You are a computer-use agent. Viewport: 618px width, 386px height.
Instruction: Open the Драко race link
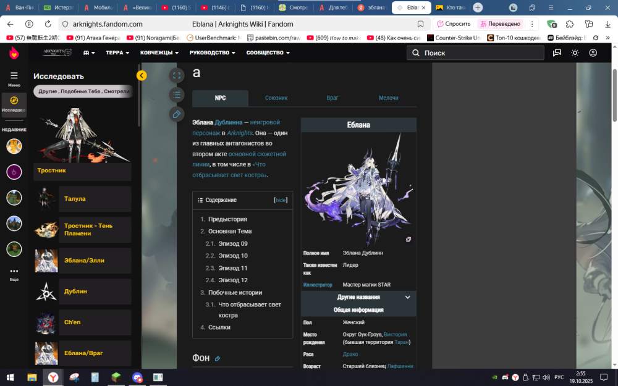(350, 354)
